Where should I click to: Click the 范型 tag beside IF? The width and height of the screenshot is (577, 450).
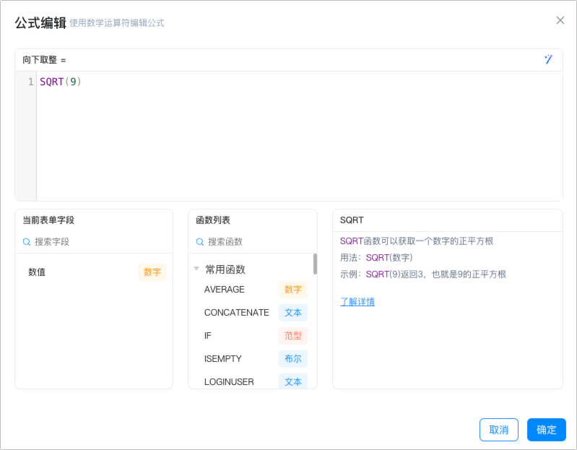click(x=293, y=336)
